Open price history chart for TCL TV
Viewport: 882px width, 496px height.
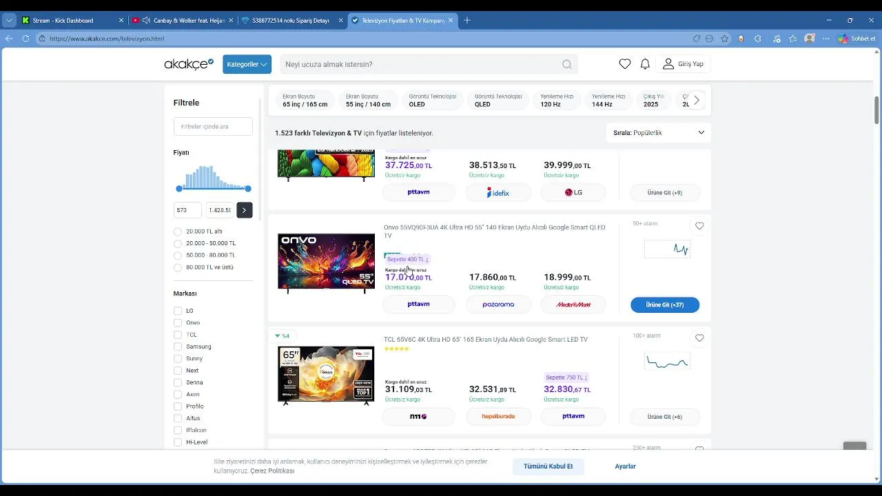pos(667,361)
